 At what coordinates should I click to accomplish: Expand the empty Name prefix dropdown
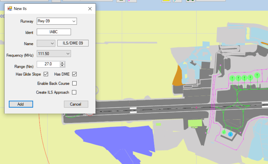click(x=46, y=43)
